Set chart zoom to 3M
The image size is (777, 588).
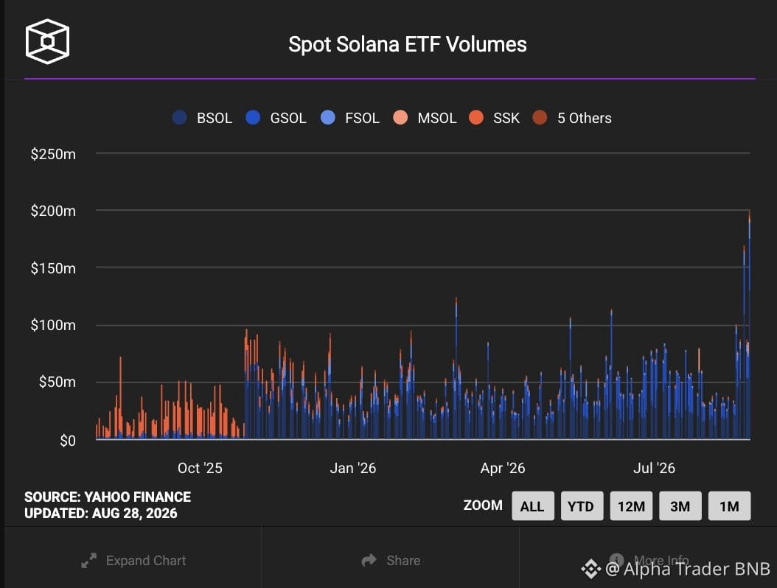tap(680, 505)
